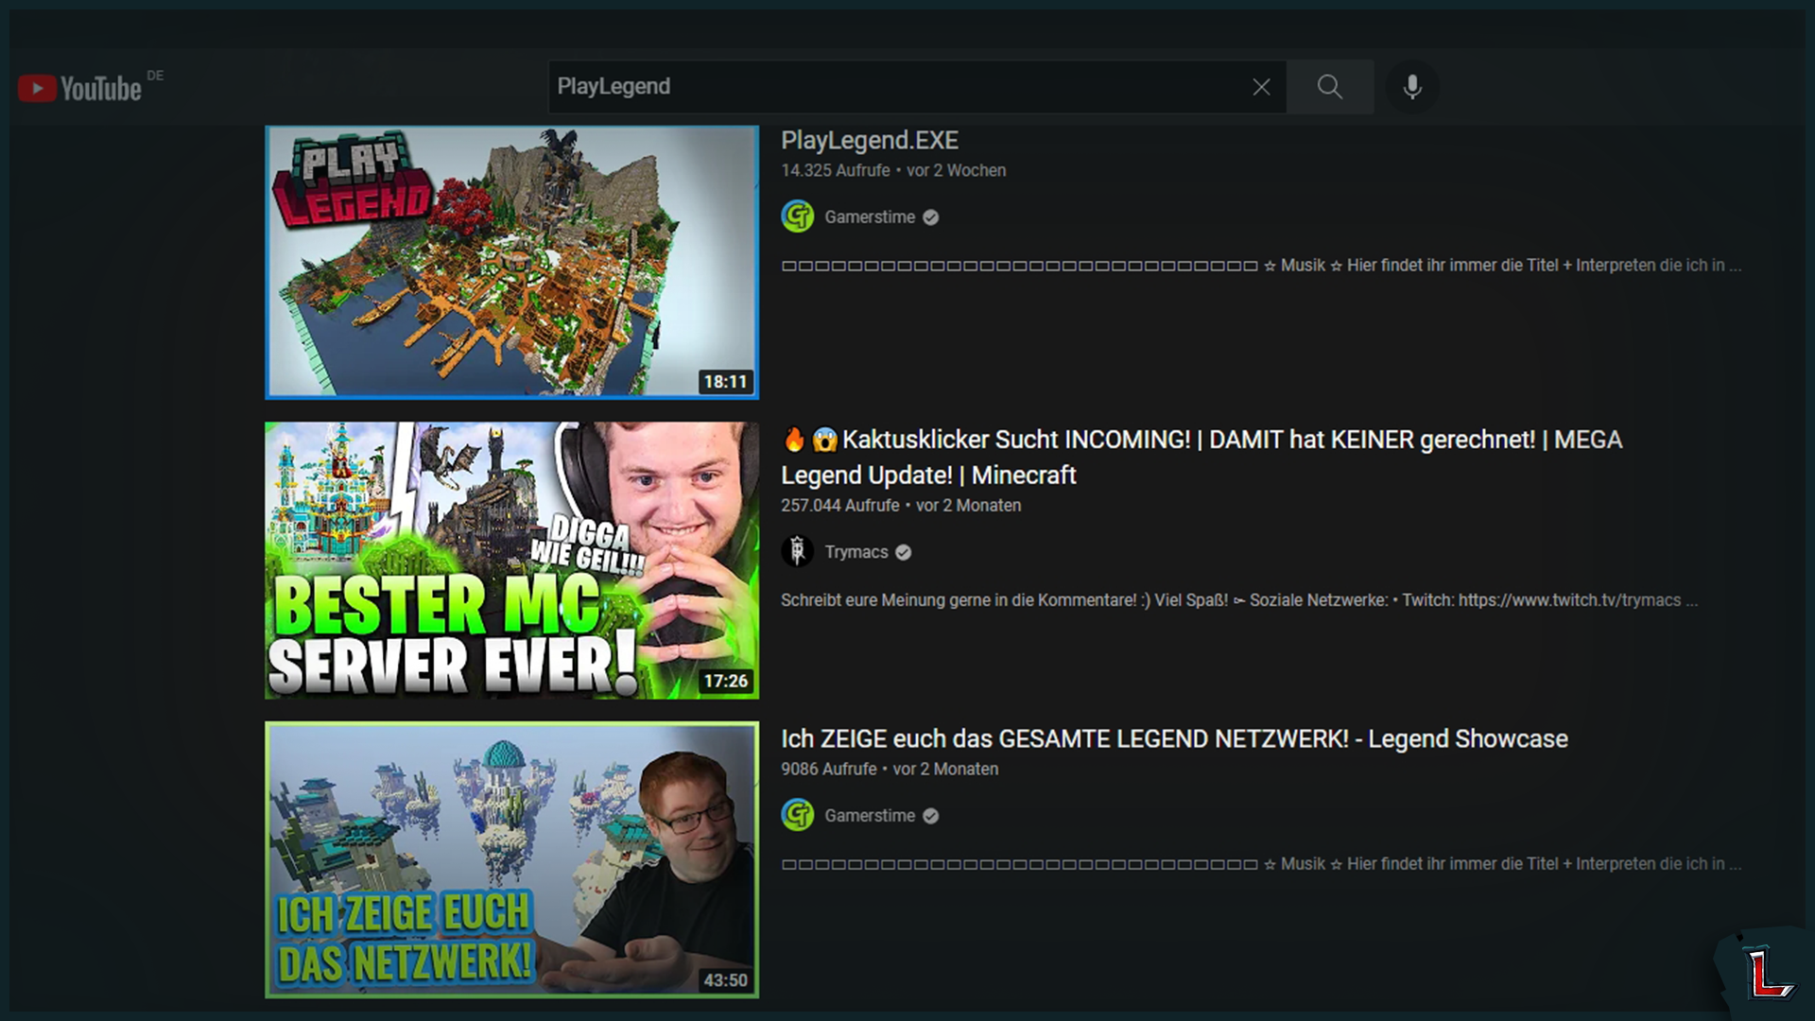Screen dimensions: 1815x1021
Task: Open Gamerstime channel name under Legend Showcase
Action: tap(870, 816)
